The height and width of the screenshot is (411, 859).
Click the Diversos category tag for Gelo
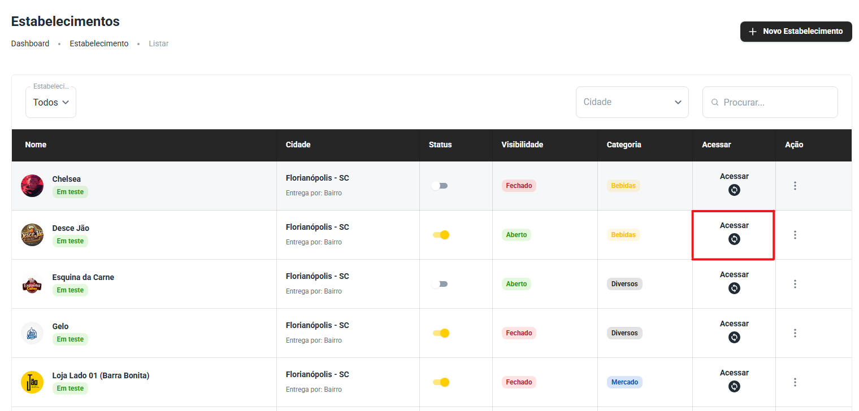624,333
